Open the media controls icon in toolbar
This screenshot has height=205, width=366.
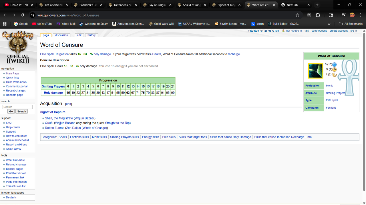344,15
